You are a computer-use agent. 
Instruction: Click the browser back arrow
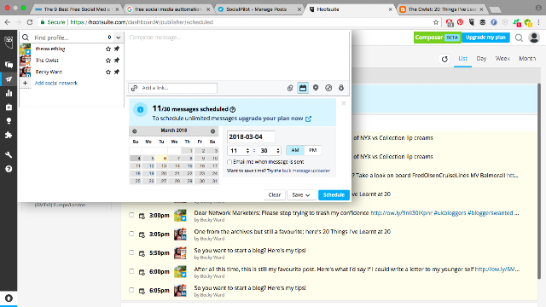(8, 22)
